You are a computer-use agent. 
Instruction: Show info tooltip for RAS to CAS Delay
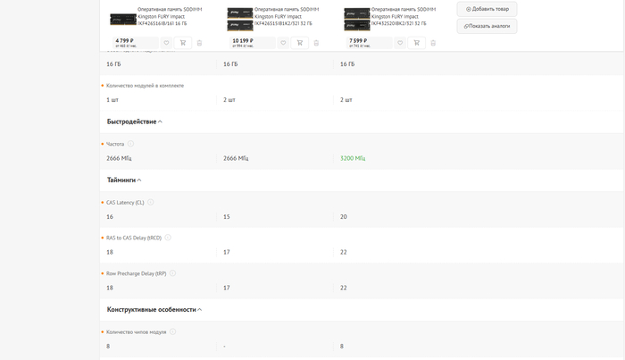(168, 238)
